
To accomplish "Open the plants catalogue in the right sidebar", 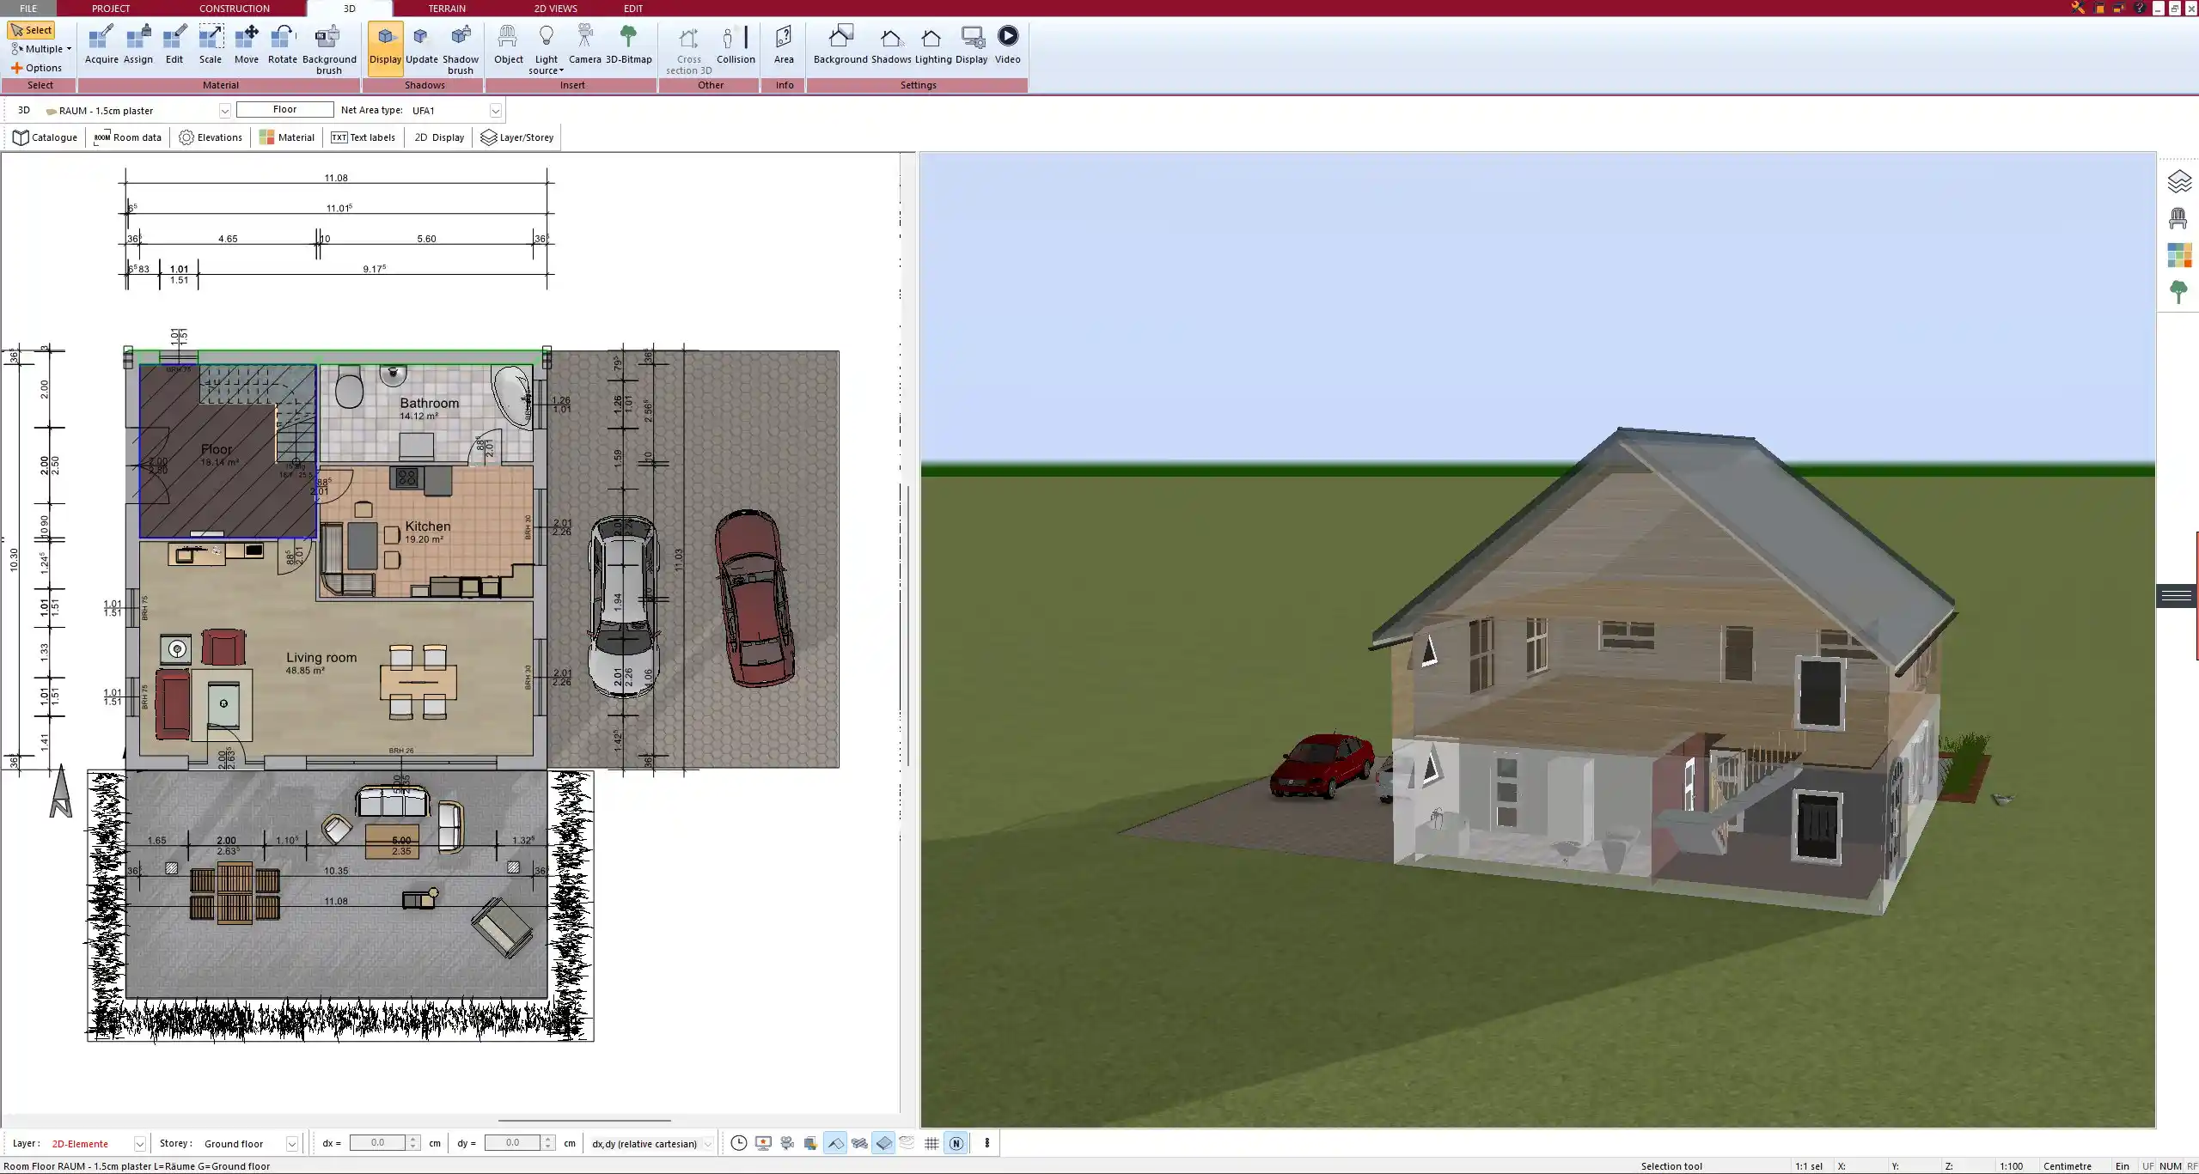I will (x=2180, y=291).
